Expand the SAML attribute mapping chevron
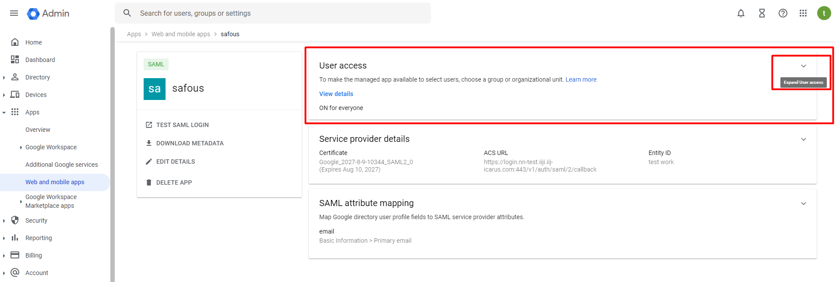This screenshot has height=282, width=836. (803, 203)
